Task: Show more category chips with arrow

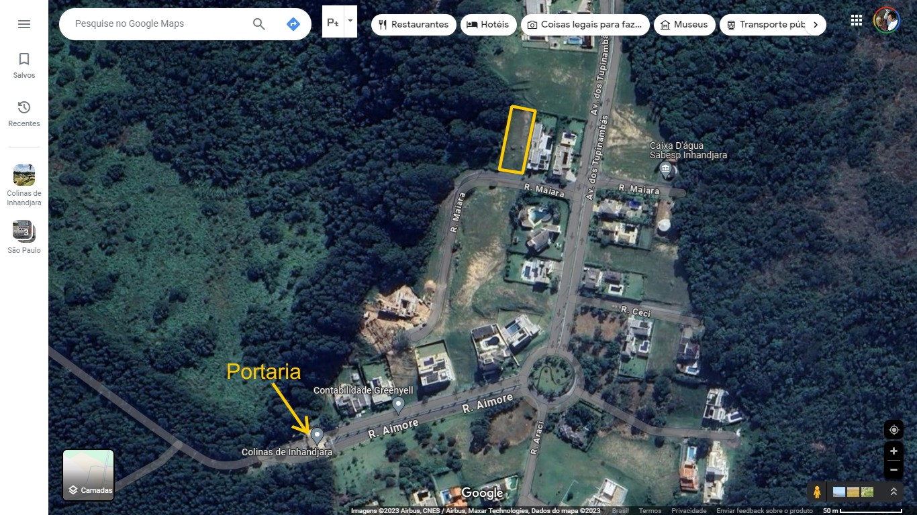Action: pos(816,25)
